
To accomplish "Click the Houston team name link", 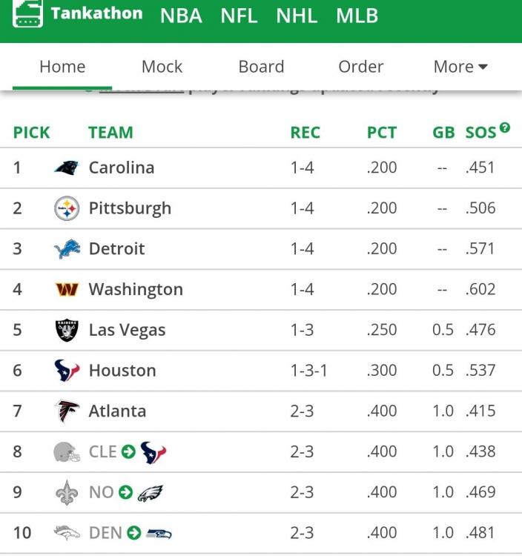I will pyautogui.click(x=122, y=371).
